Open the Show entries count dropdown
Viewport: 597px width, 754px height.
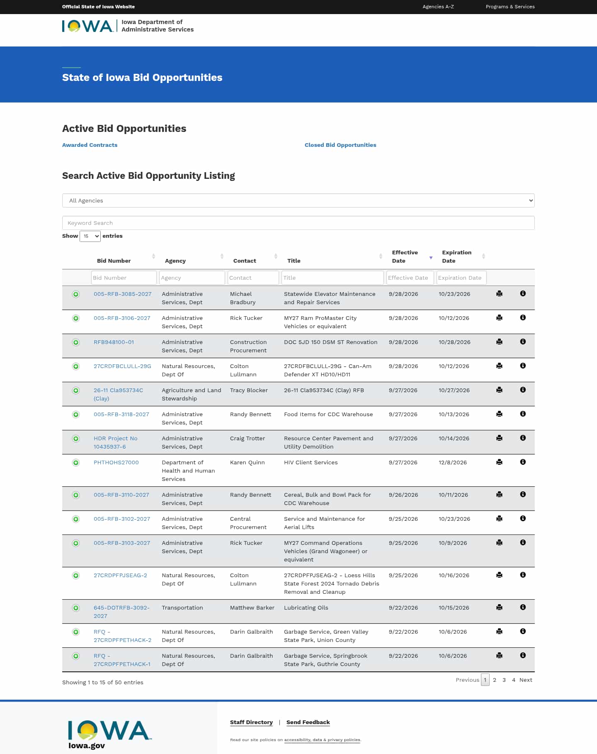pyautogui.click(x=90, y=236)
